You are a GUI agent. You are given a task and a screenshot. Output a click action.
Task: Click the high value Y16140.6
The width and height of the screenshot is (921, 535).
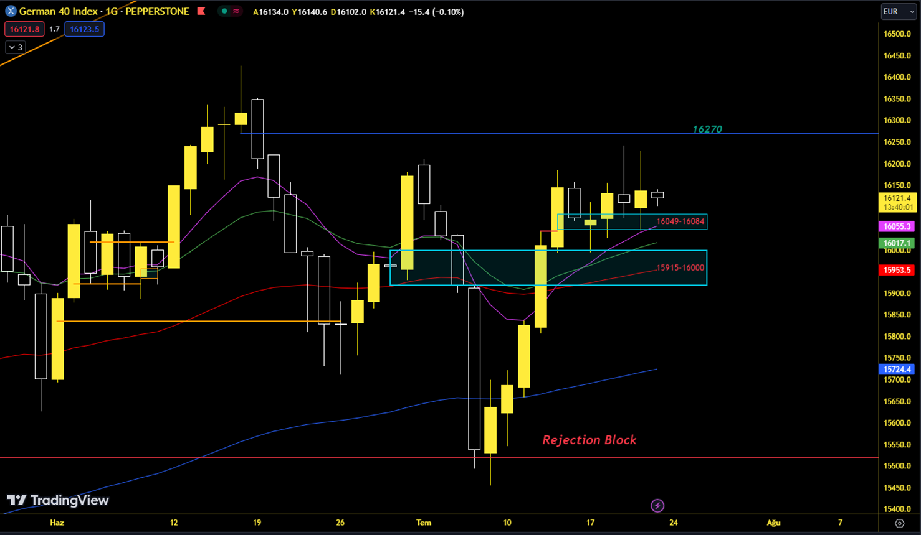(x=309, y=12)
